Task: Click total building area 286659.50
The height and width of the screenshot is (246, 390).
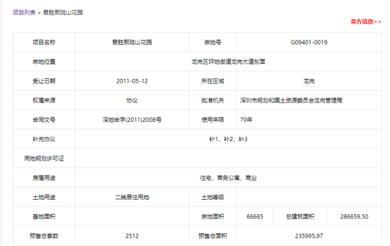Action: click(354, 217)
